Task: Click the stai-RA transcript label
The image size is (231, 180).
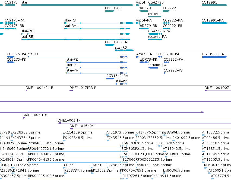Action: pos(70,26)
